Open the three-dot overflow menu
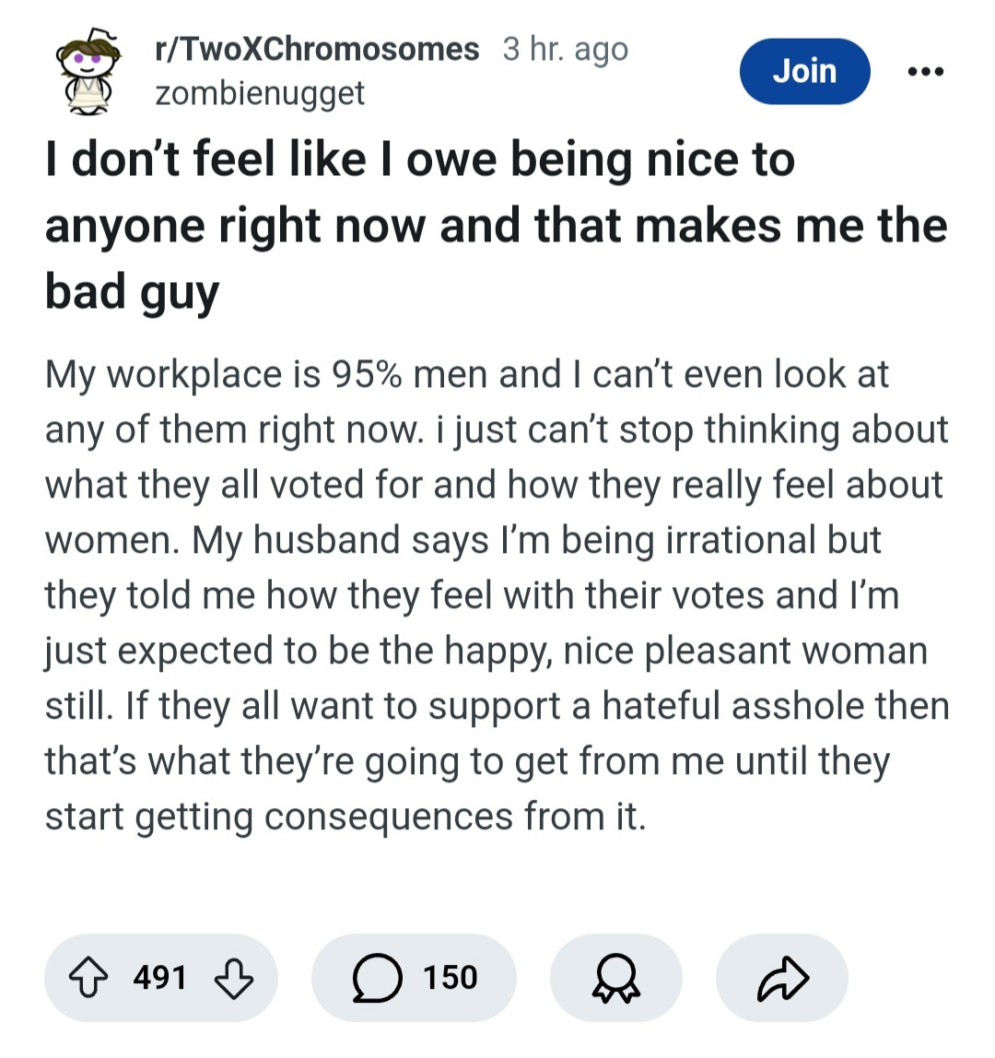The image size is (995, 1058). coord(925,71)
